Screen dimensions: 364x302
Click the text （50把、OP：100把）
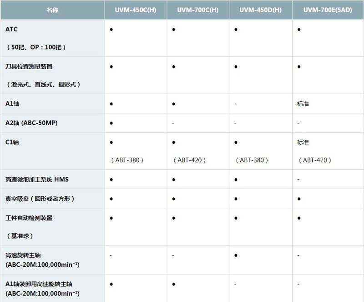[x=36, y=47]
